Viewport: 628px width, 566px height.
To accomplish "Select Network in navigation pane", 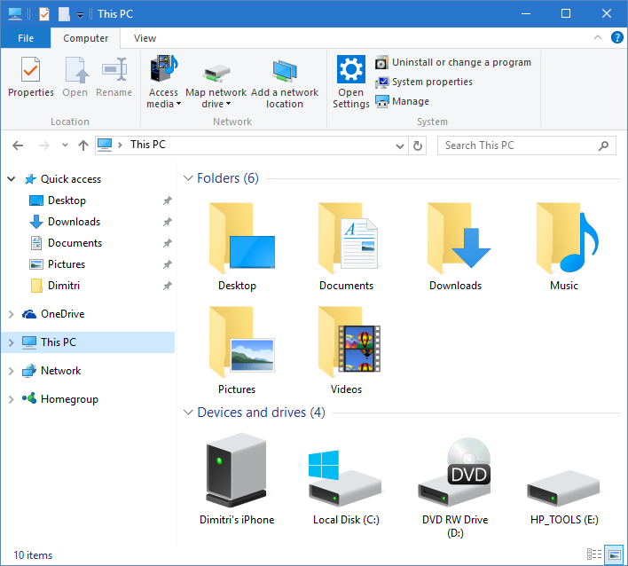I will tap(60, 371).
